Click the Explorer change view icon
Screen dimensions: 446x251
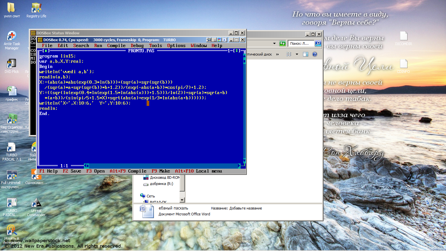289,54
